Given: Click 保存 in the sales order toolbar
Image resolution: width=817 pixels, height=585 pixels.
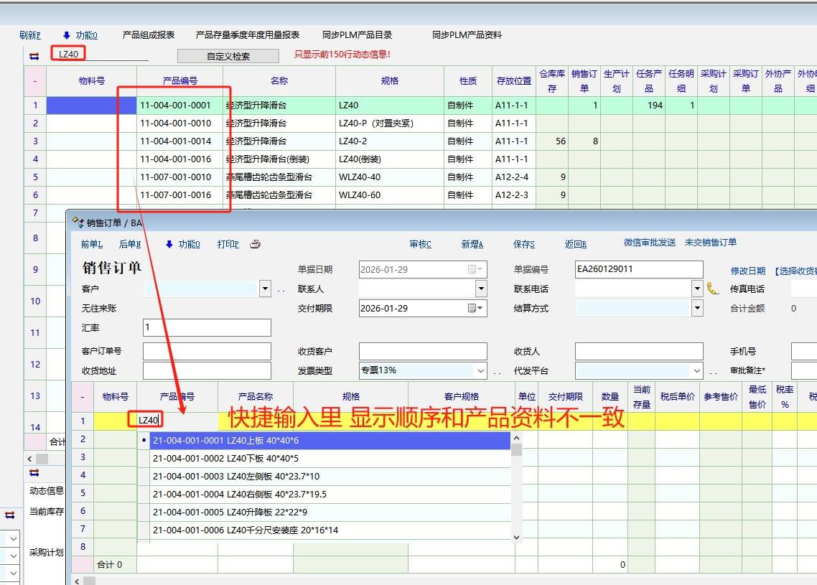Looking at the screenshot, I should coord(523,244).
